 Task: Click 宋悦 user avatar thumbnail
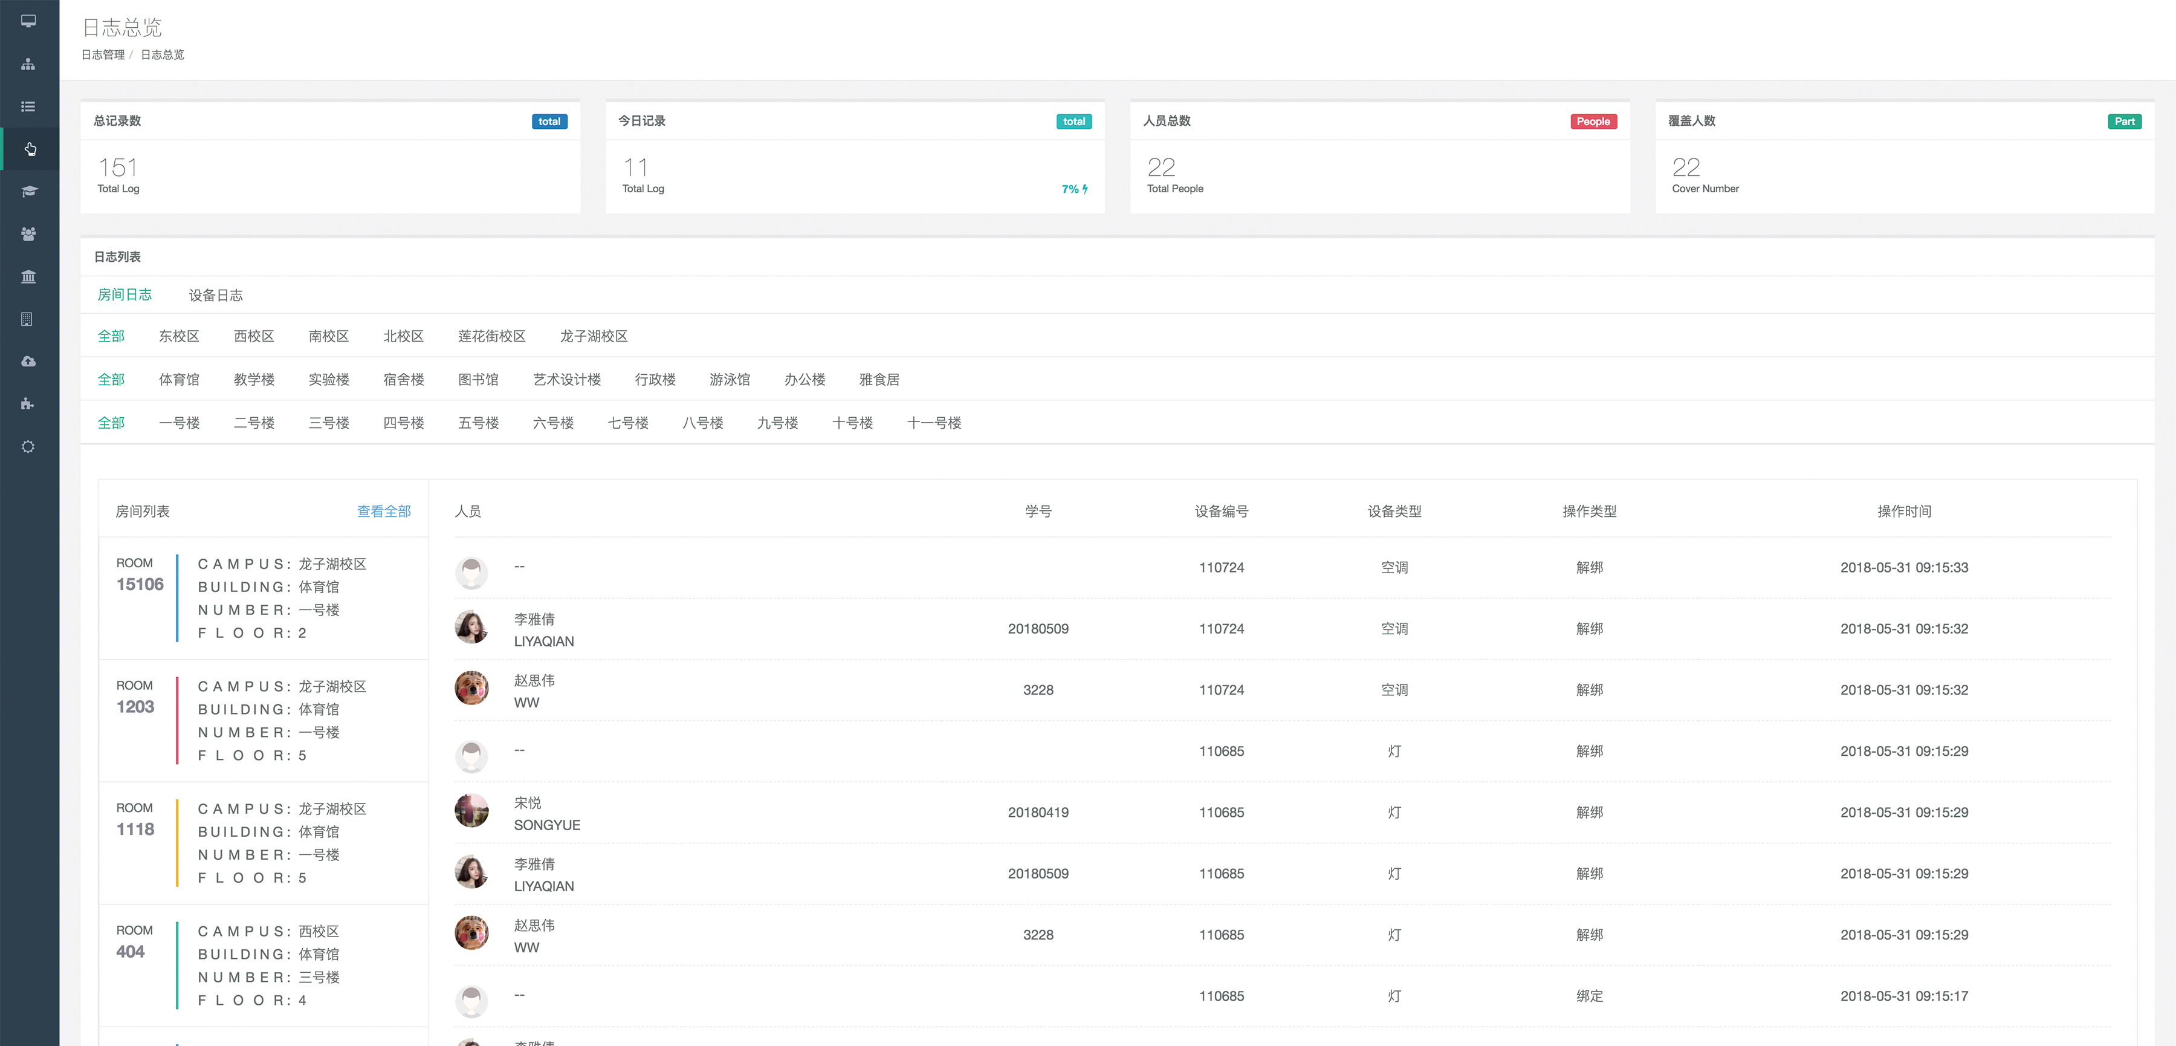[471, 811]
